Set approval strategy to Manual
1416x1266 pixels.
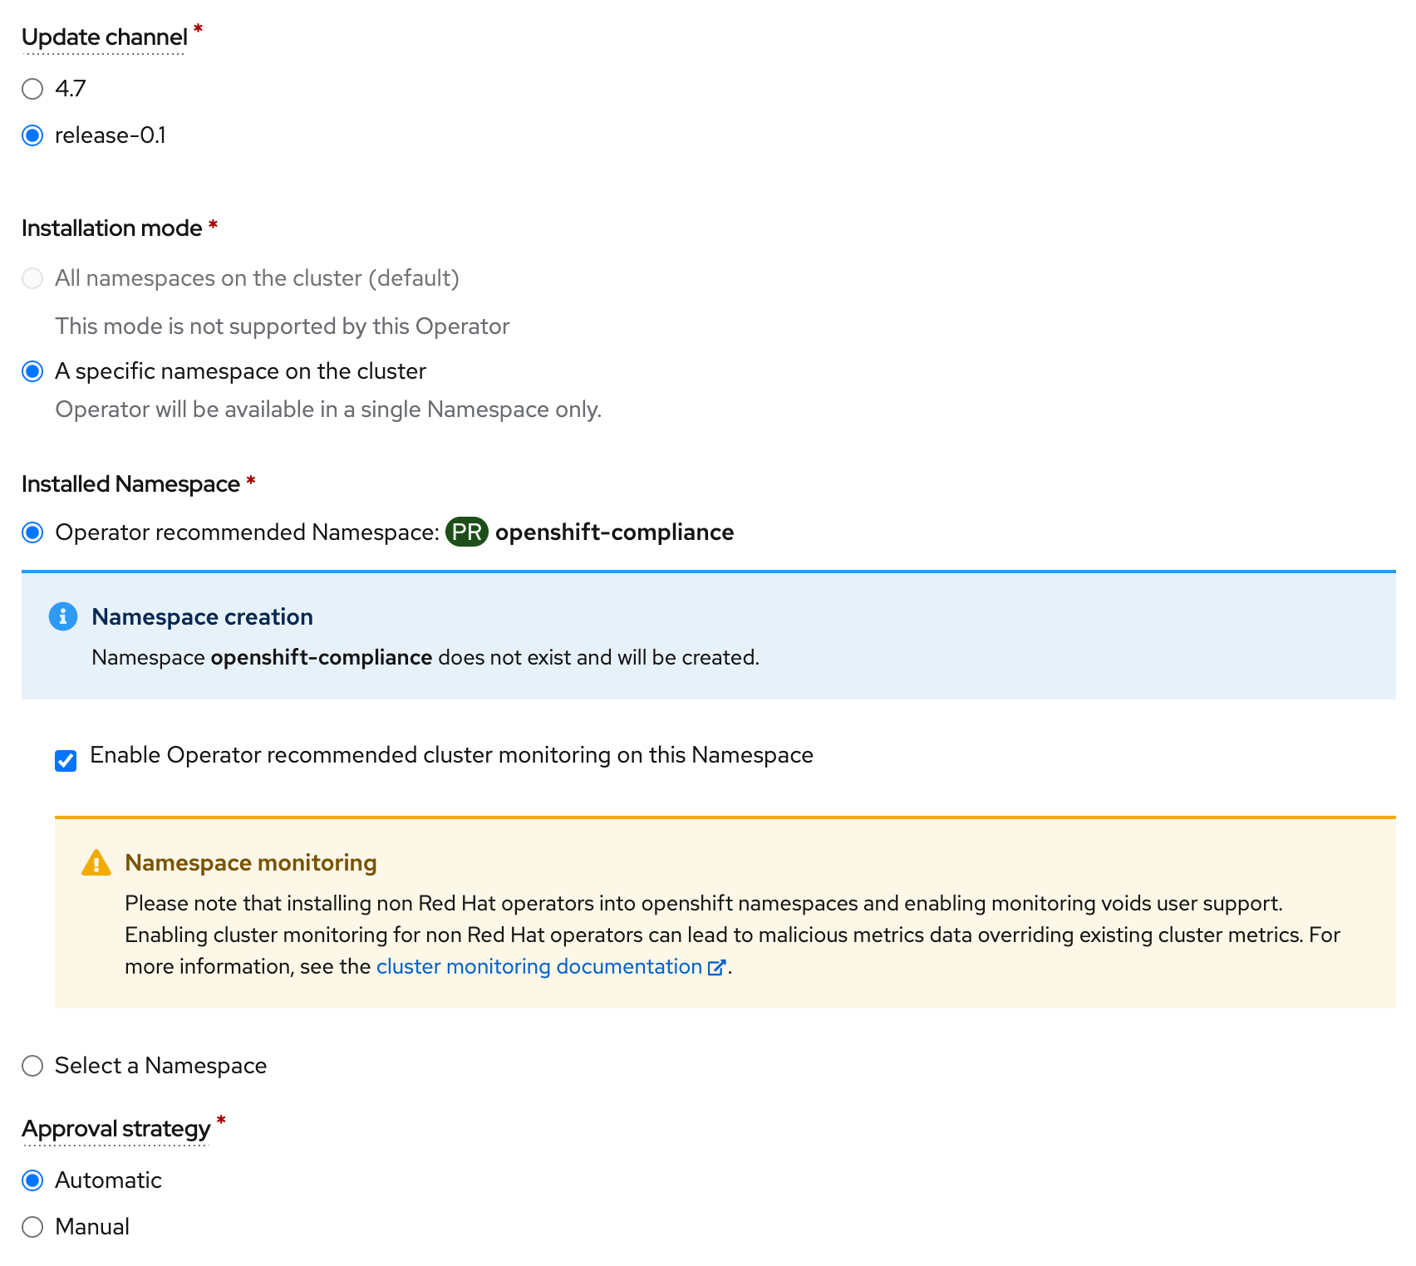32,1227
